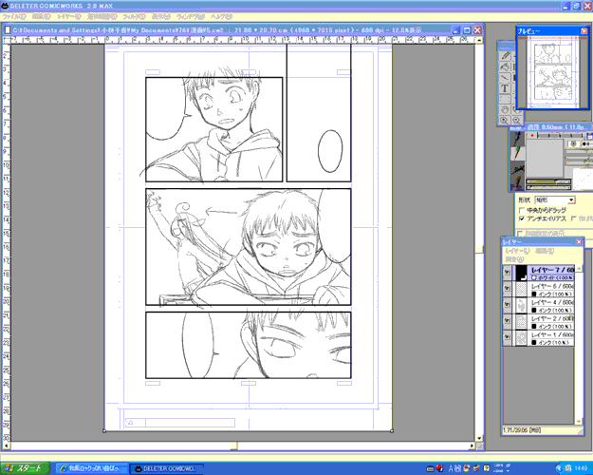Hide layer 6 with its visibility icon
593x475 pixels.
[x=507, y=289]
